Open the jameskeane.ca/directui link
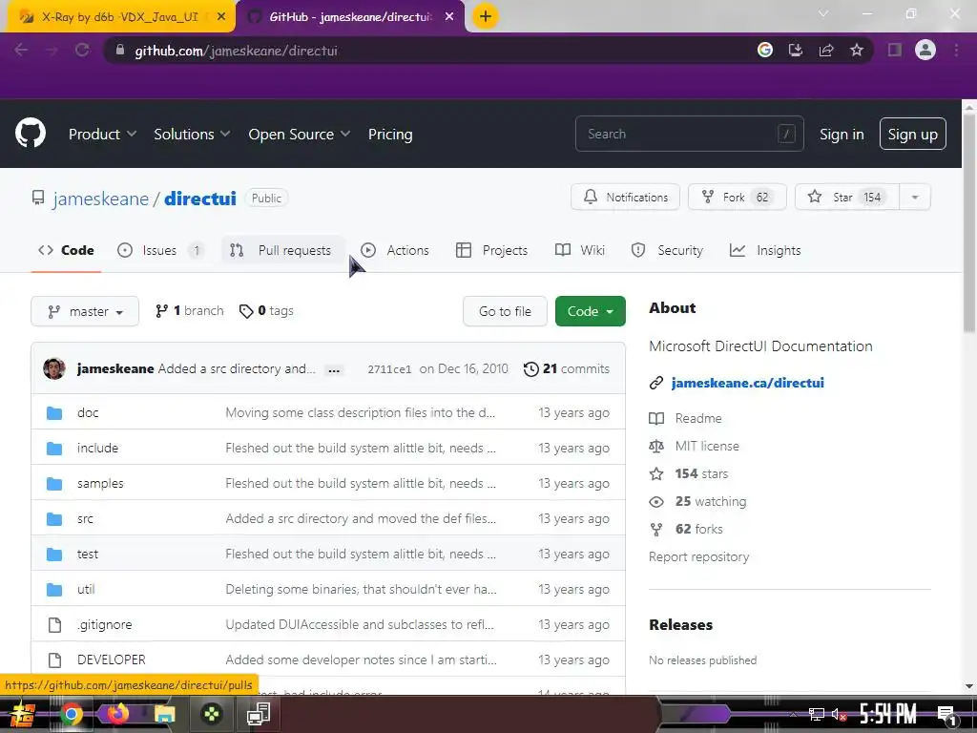 click(x=747, y=383)
